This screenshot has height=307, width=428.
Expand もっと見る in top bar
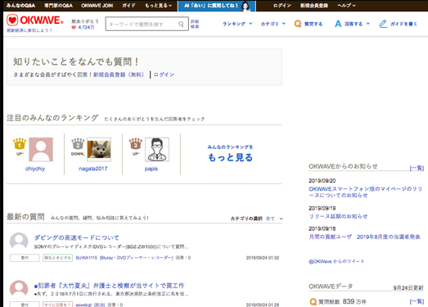158,6
